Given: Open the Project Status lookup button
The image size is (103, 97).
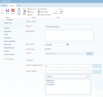Looking at the screenshot, I should click(97, 72).
